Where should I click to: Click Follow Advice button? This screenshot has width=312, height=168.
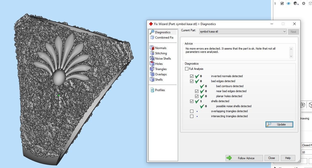point(244,158)
